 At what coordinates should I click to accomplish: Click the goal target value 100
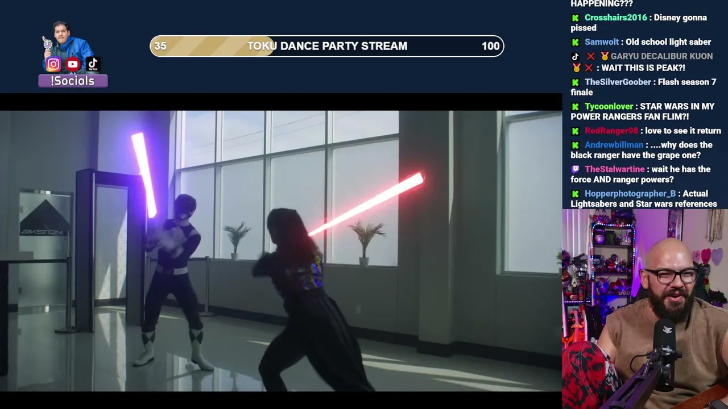point(490,46)
